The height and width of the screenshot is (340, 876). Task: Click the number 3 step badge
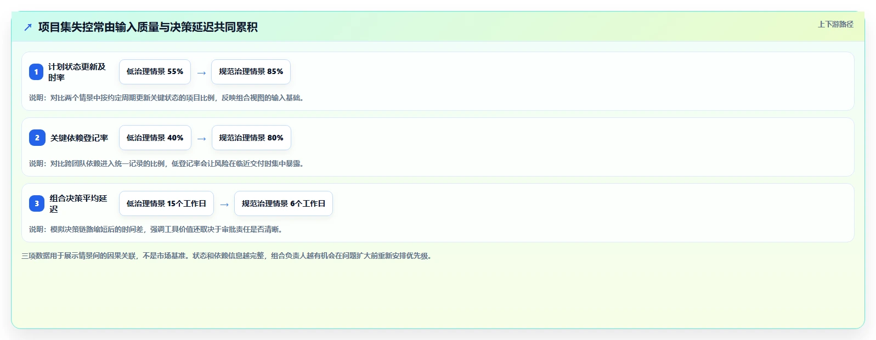tap(37, 203)
